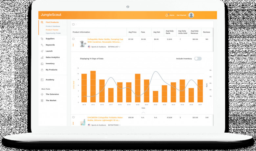Image resolution: width=256 pixels, height=151 pixels.
Task: Click The Market store icon
Action: (42, 100)
